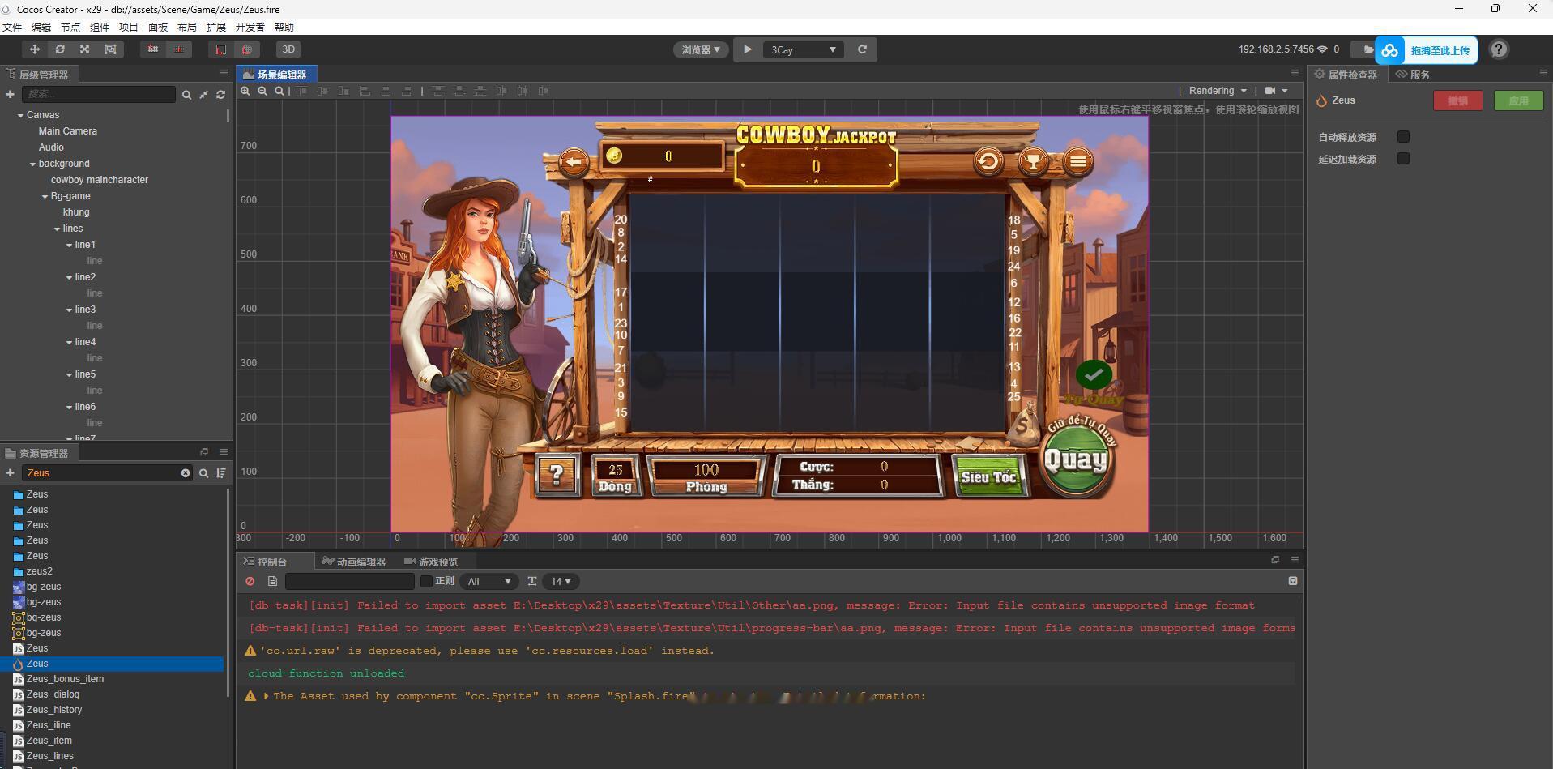
Task: Select the move transform tool
Action: click(35, 49)
